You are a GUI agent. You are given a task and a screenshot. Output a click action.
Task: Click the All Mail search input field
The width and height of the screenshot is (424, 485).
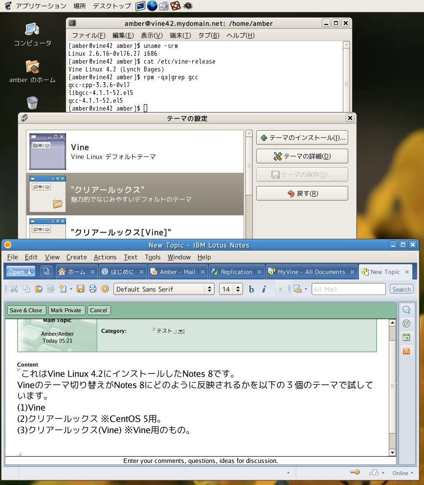tap(348, 289)
